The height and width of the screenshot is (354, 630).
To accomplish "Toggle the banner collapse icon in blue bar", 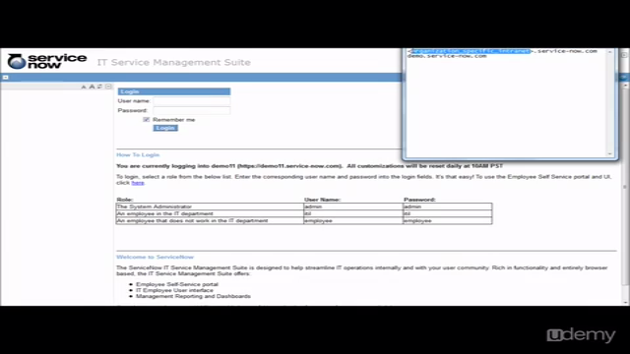I will tap(6, 77).
